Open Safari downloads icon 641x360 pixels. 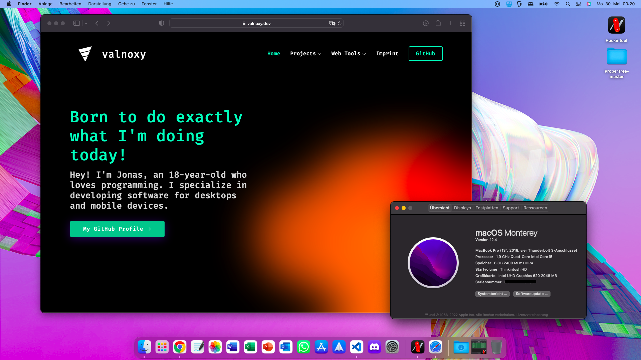(x=426, y=23)
